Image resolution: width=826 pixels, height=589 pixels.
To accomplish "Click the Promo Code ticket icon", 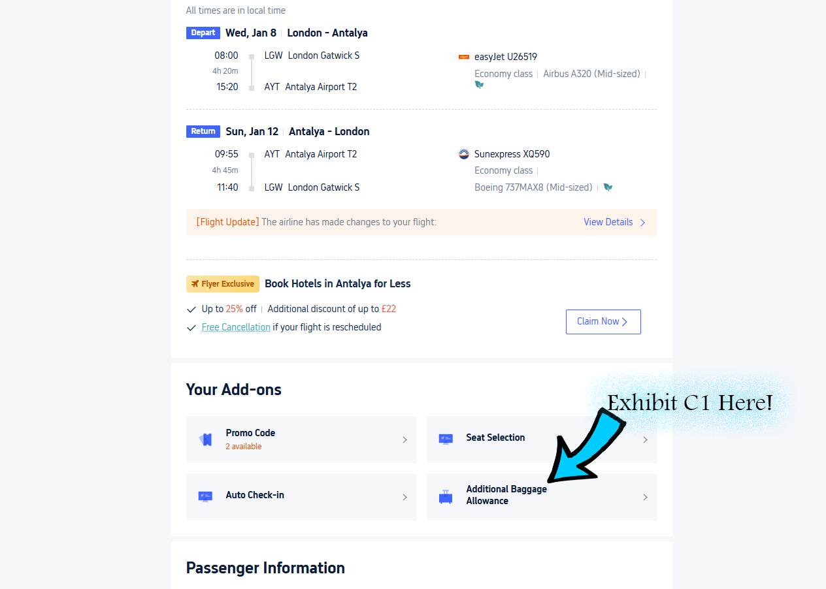I will (206, 439).
